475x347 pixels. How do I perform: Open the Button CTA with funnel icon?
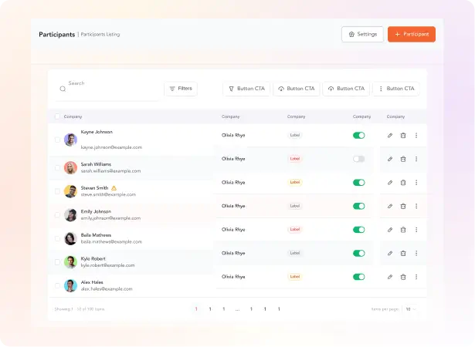point(246,89)
